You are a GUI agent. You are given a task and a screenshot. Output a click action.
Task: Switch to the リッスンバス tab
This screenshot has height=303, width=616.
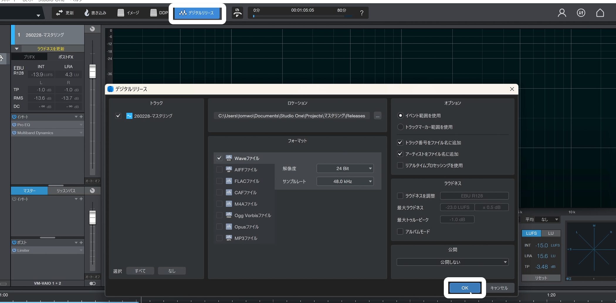point(66,191)
